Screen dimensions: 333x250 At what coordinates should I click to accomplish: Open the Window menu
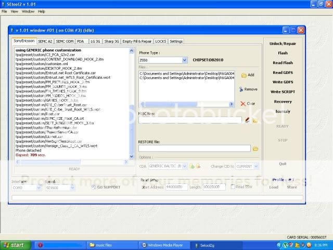[x=28, y=11]
